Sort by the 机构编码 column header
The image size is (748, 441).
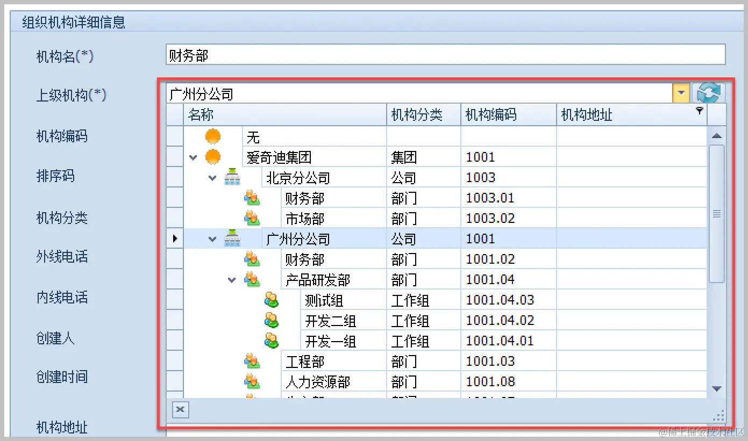(x=509, y=115)
